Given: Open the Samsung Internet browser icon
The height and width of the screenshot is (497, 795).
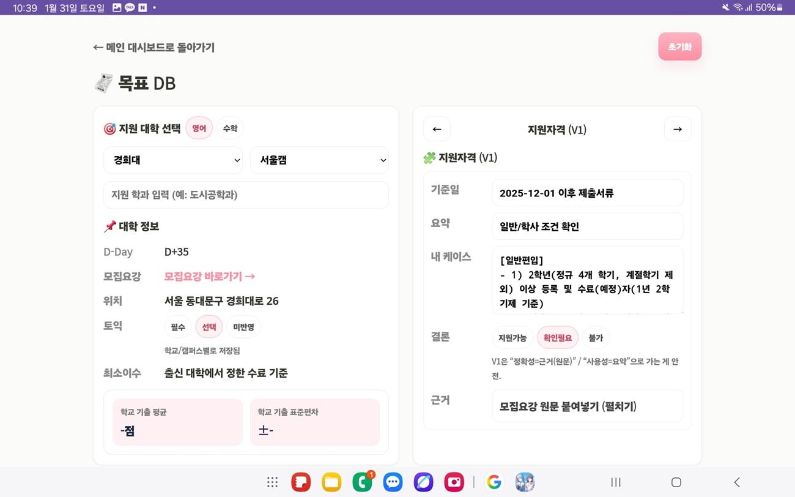Looking at the screenshot, I should pos(423,482).
